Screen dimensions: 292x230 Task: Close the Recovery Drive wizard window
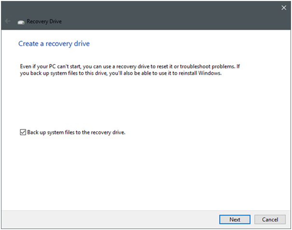click(x=283, y=8)
